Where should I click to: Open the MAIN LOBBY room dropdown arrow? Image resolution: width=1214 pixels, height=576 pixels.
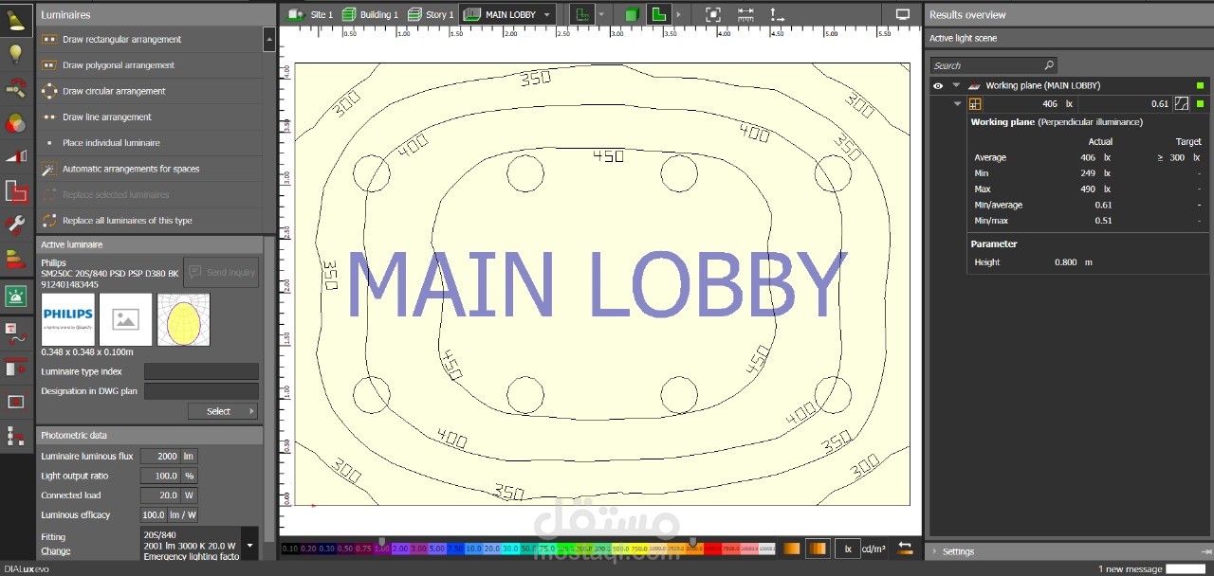coord(547,15)
